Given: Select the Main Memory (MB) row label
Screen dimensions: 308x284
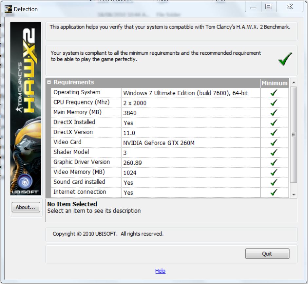Looking at the screenshot, I should coord(77,112).
